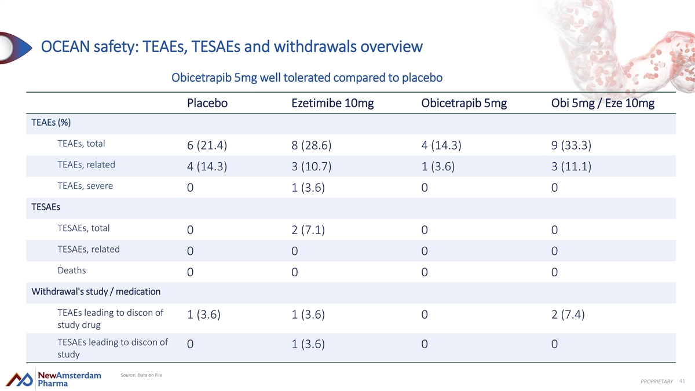695x391 pixels.
Task: Click the NewAmsterdam Pharma logo
Action: click(x=54, y=379)
